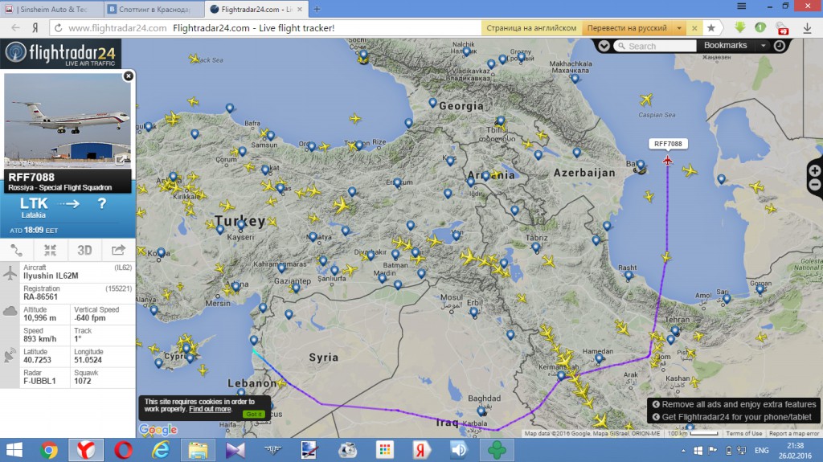Click the Flightradar24 logo
This screenshot has height=462, width=823.
[60, 53]
